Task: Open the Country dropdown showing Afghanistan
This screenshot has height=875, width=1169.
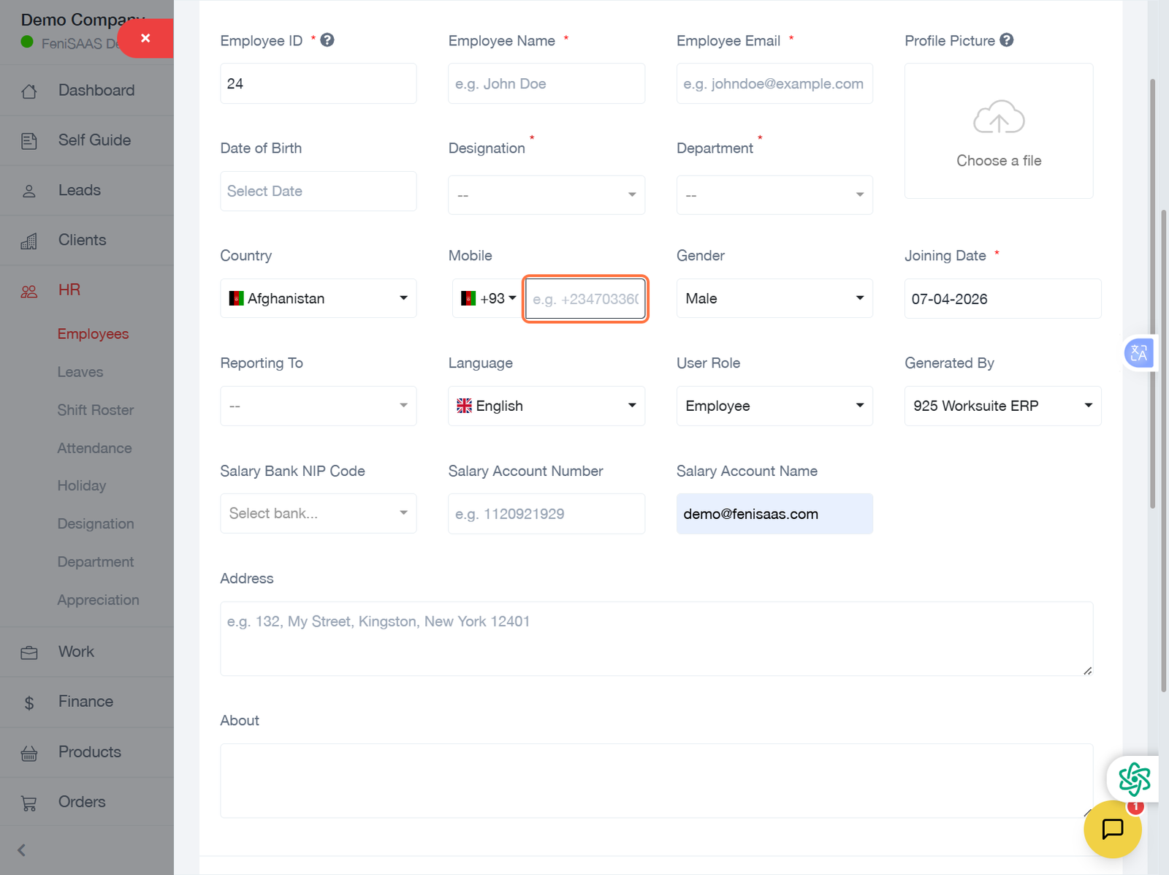Action: (318, 298)
